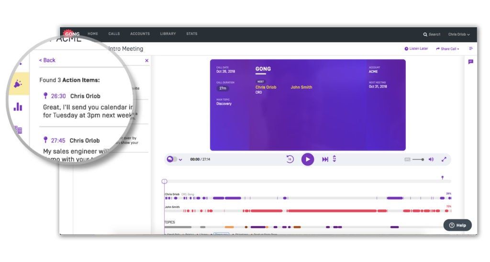
Task: Toggle closed captions icon in player
Action: coord(407,159)
